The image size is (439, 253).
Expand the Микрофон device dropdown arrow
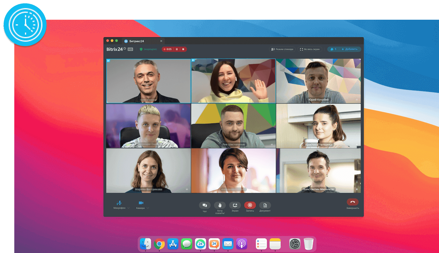coord(129,208)
